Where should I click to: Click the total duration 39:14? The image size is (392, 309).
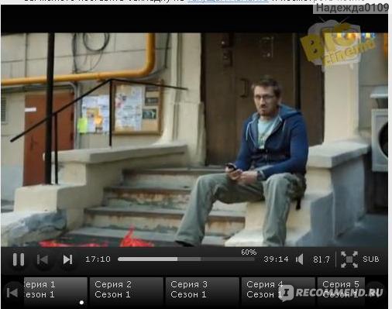pyautogui.click(x=276, y=259)
